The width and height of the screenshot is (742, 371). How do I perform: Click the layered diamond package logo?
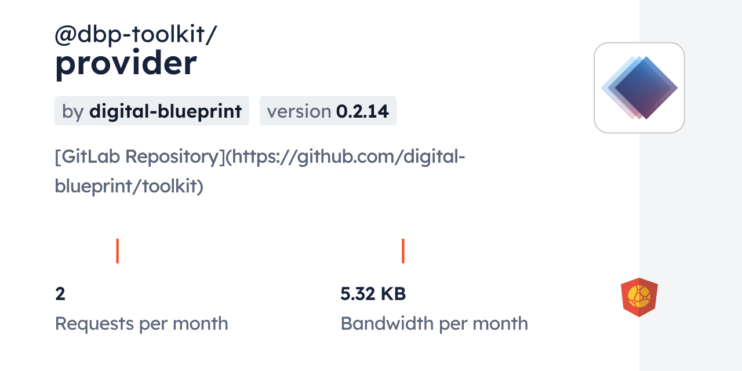tap(639, 88)
